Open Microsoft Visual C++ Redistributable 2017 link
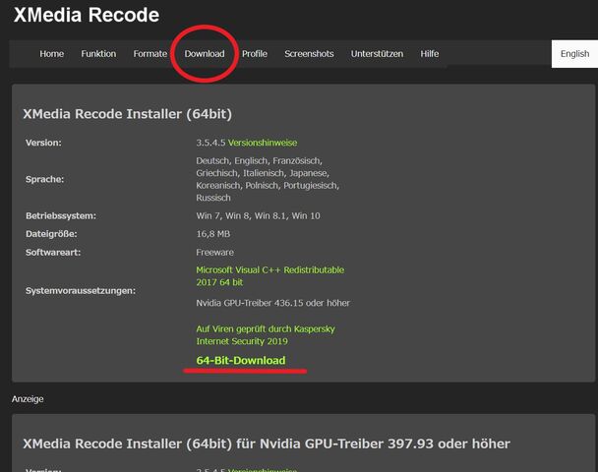This screenshot has height=472, width=598. pos(270,276)
